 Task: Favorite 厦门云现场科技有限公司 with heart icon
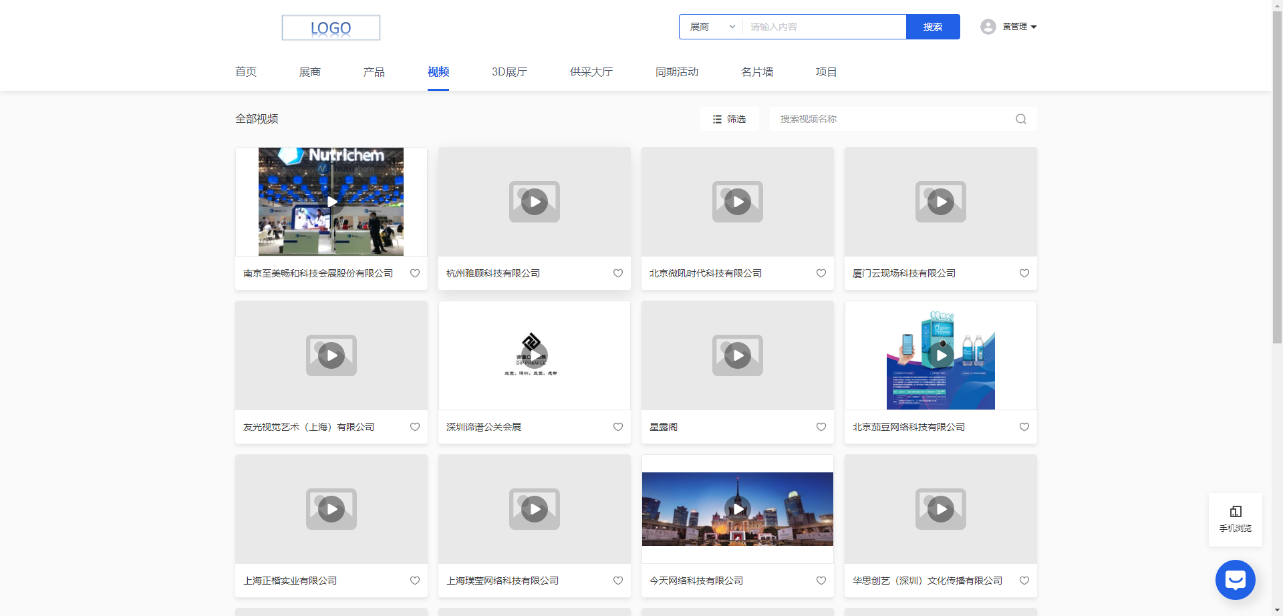click(x=1024, y=273)
